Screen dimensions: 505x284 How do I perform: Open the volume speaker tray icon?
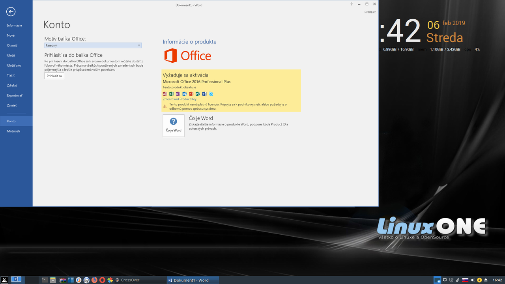pos(473,280)
